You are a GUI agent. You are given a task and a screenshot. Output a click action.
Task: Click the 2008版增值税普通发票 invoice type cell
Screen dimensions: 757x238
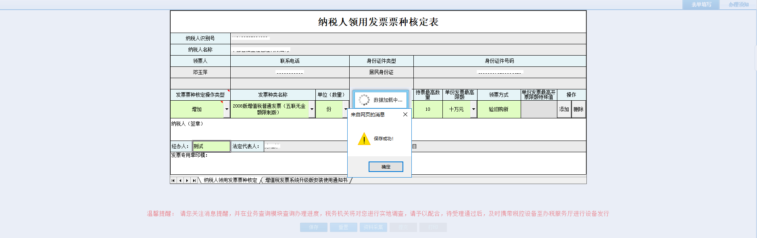click(269, 109)
